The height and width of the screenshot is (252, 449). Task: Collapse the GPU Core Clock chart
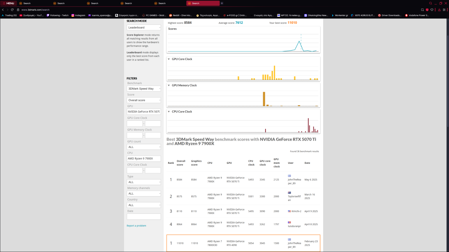click(169, 59)
